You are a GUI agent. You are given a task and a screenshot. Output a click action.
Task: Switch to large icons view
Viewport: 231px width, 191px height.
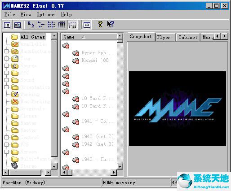pyautogui.click(x=31, y=25)
